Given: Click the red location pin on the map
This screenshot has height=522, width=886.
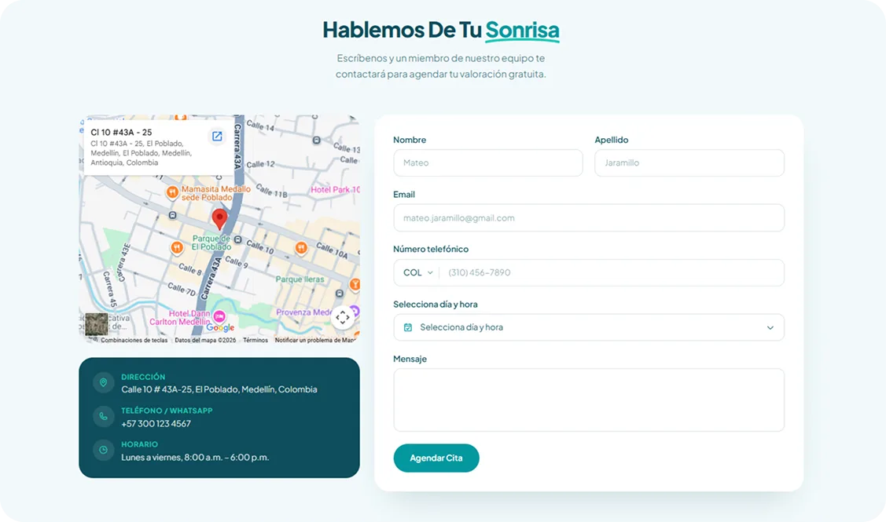Looking at the screenshot, I should coord(220,219).
